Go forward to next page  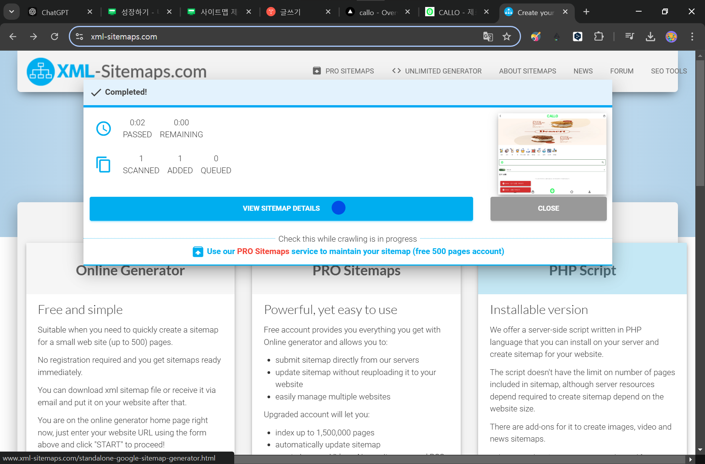click(x=34, y=36)
